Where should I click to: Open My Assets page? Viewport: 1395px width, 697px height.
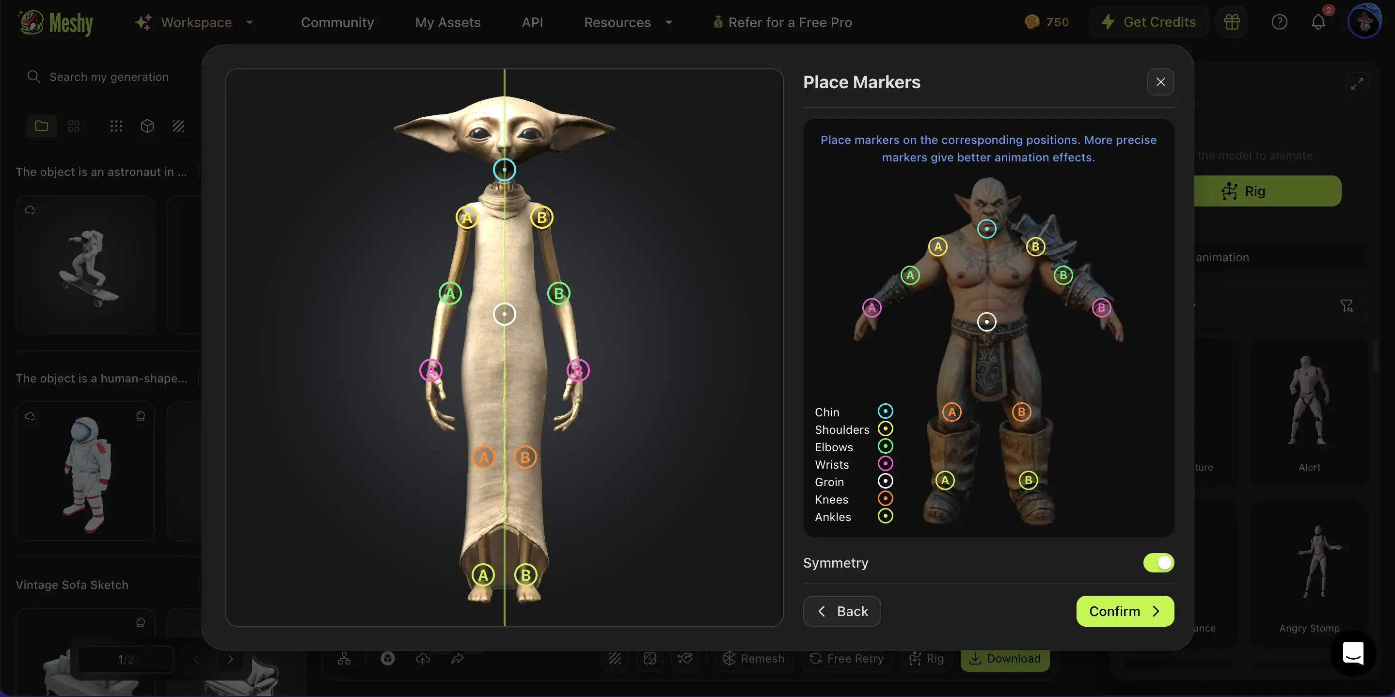(447, 22)
